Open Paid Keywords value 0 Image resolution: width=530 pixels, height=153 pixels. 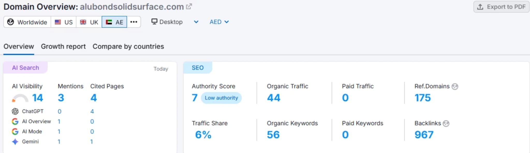coord(345,135)
